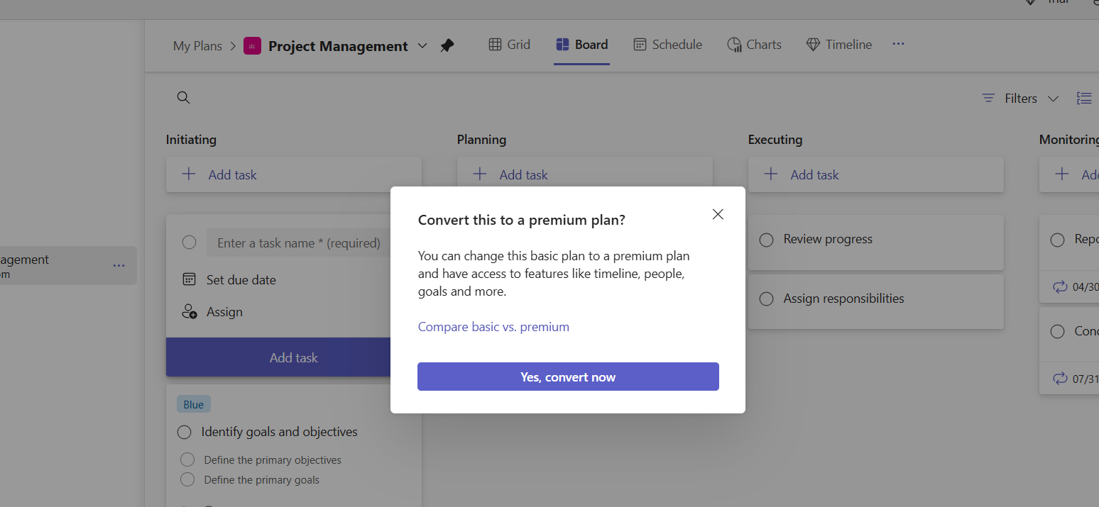The height and width of the screenshot is (507, 1099).
Task: Click the Assign person icon
Action: [x=189, y=311]
